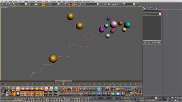Click the Mirror tool icon
The width and height of the screenshot is (182, 102).
click(101, 5)
